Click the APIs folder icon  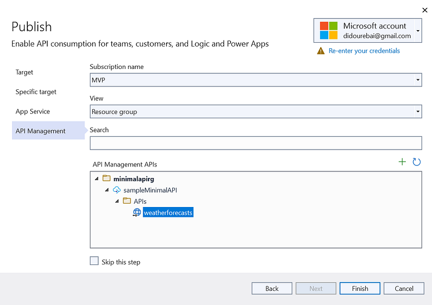(127, 200)
